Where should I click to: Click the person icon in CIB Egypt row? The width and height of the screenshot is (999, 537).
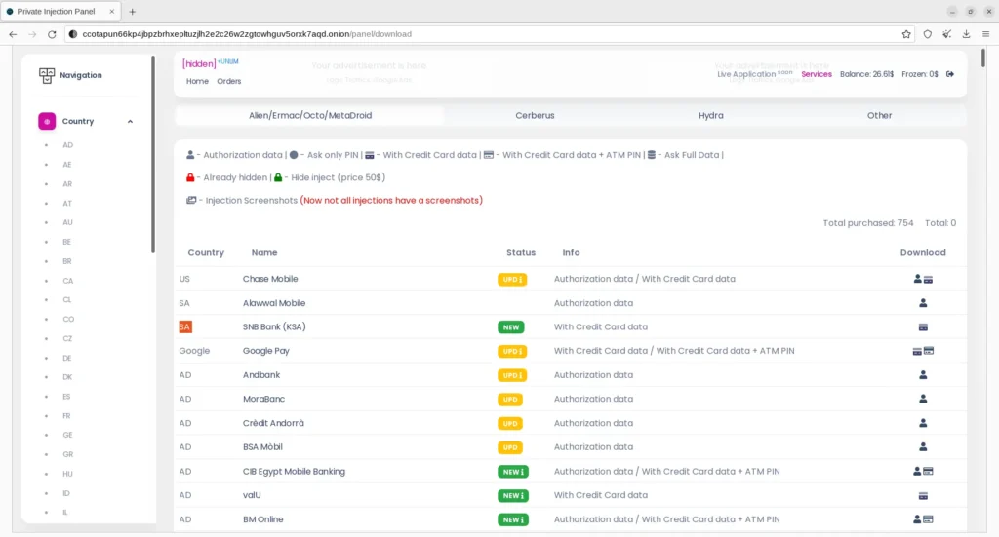(x=917, y=471)
